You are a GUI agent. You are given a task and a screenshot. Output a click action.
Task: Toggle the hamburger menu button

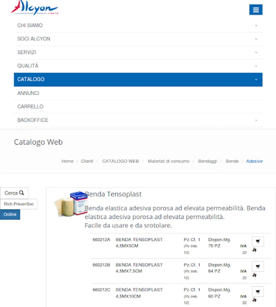[256, 10]
